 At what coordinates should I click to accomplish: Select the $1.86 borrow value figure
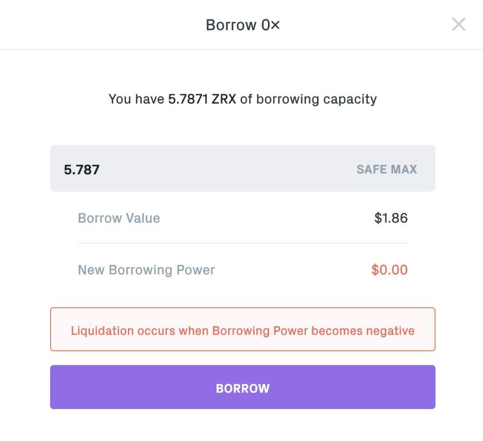pos(391,218)
